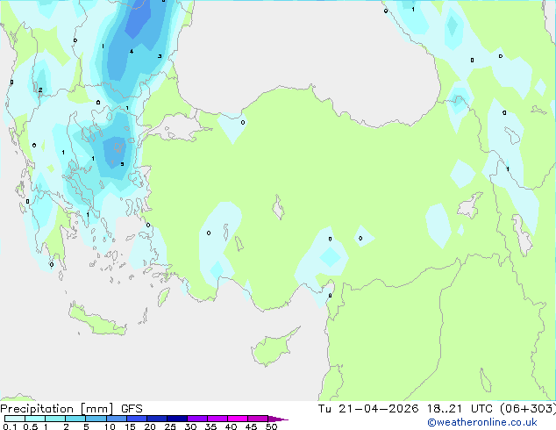The image size is (556, 430).
Task: Click the precipitation value 5 on the map
Action: pos(122,164)
